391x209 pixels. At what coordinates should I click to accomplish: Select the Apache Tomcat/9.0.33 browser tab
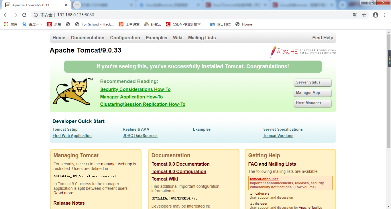coord(36,5)
